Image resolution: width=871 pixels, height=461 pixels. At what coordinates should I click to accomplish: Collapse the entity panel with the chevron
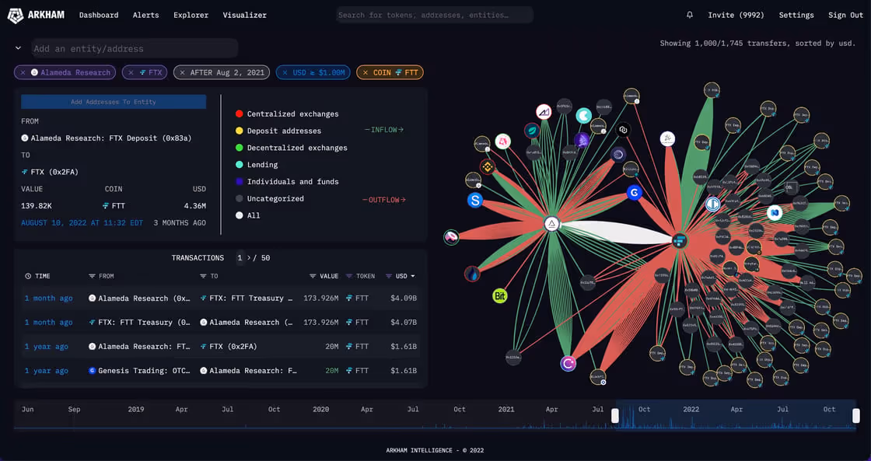click(x=17, y=47)
